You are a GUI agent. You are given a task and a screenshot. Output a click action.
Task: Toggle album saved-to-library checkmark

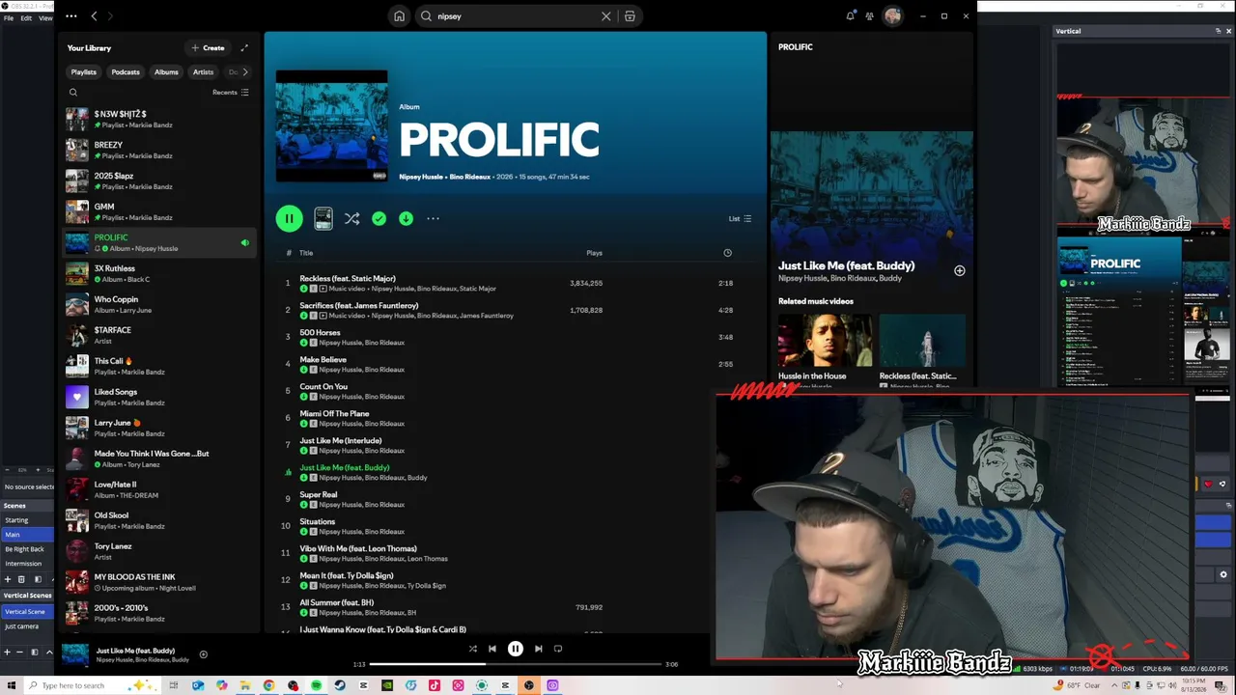(379, 219)
